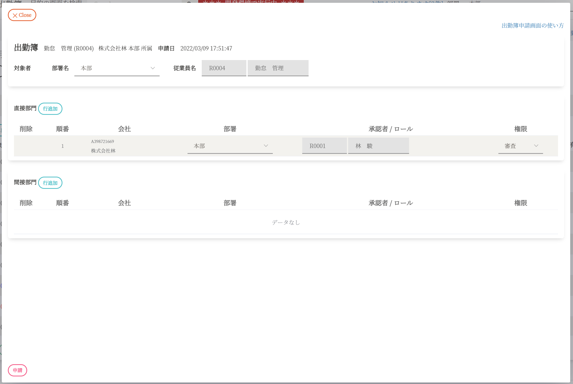This screenshot has height=384, width=573.
Task: Add a row to 間接部門 with 行追加
Action: coord(50,183)
